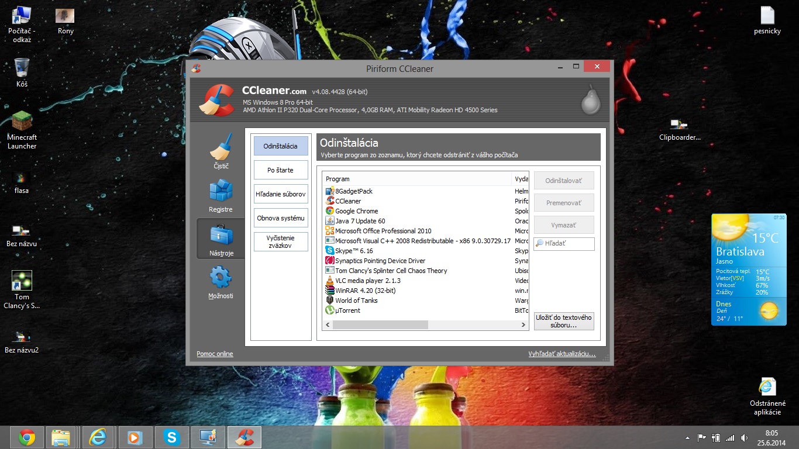Click the VLC cone icon in the program list

(330, 281)
